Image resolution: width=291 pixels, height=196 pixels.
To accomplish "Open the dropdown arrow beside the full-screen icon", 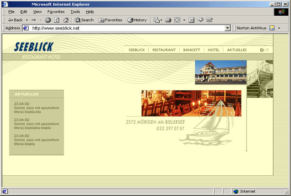I will (x=184, y=20).
